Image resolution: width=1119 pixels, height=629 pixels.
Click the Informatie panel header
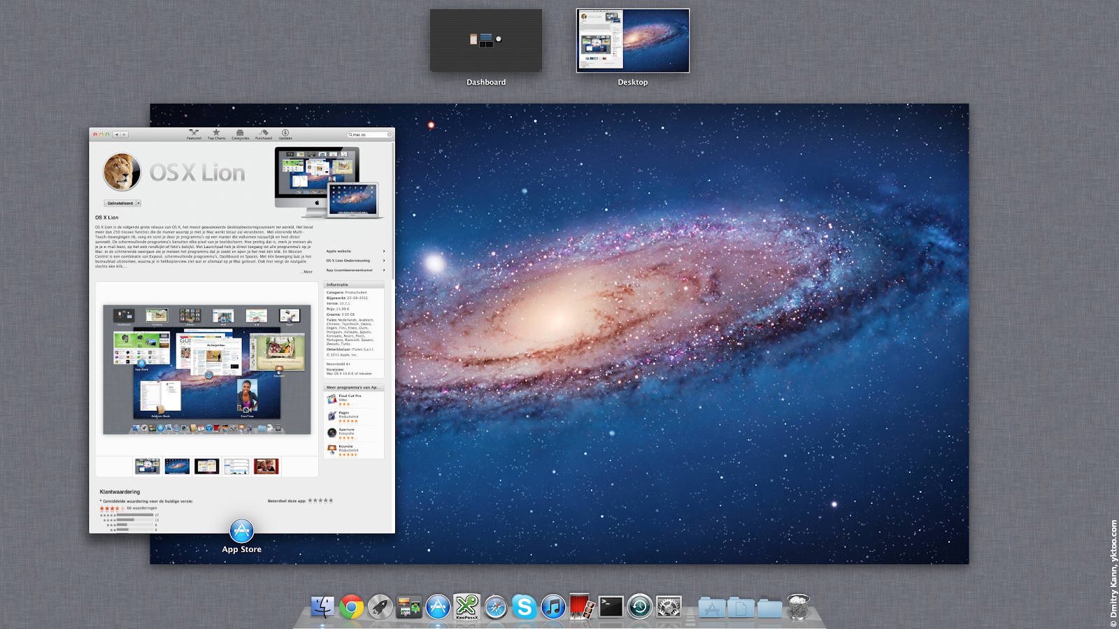pyautogui.click(x=353, y=284)
